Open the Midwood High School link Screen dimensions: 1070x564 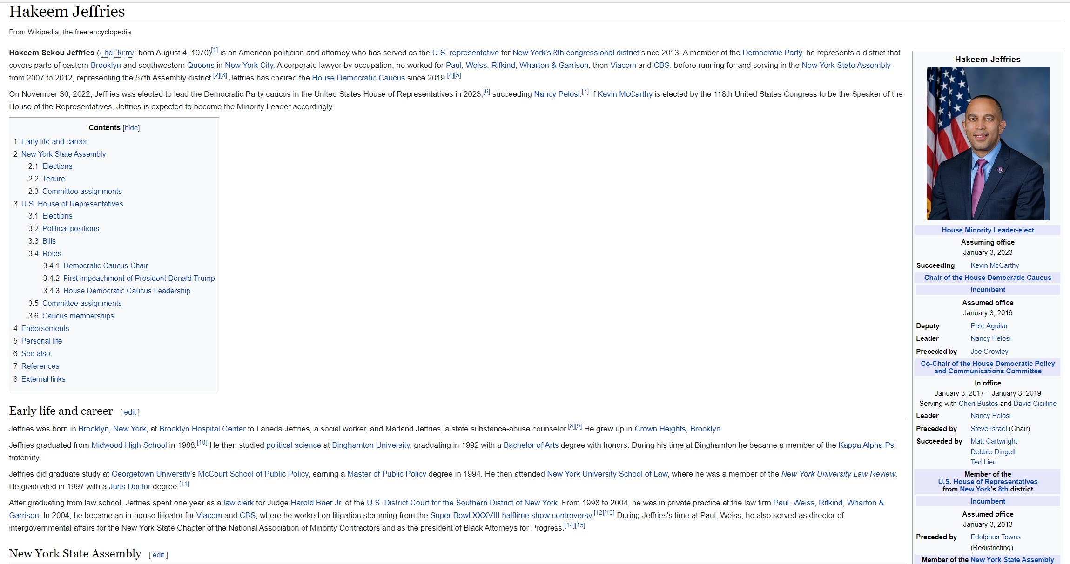point(129,445)
